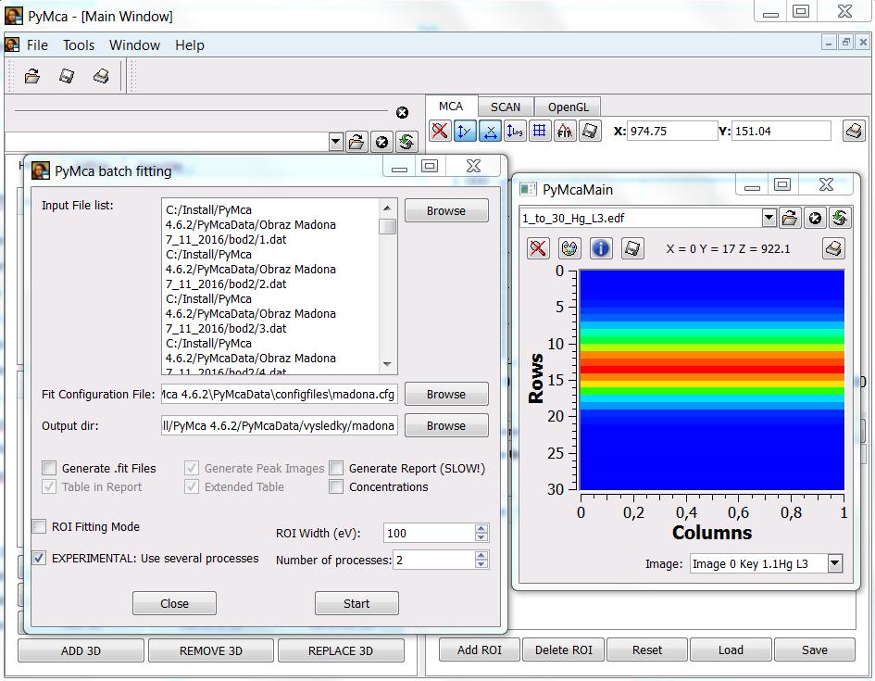Decrease ROI Width spinner down arrow

point(481,537)
